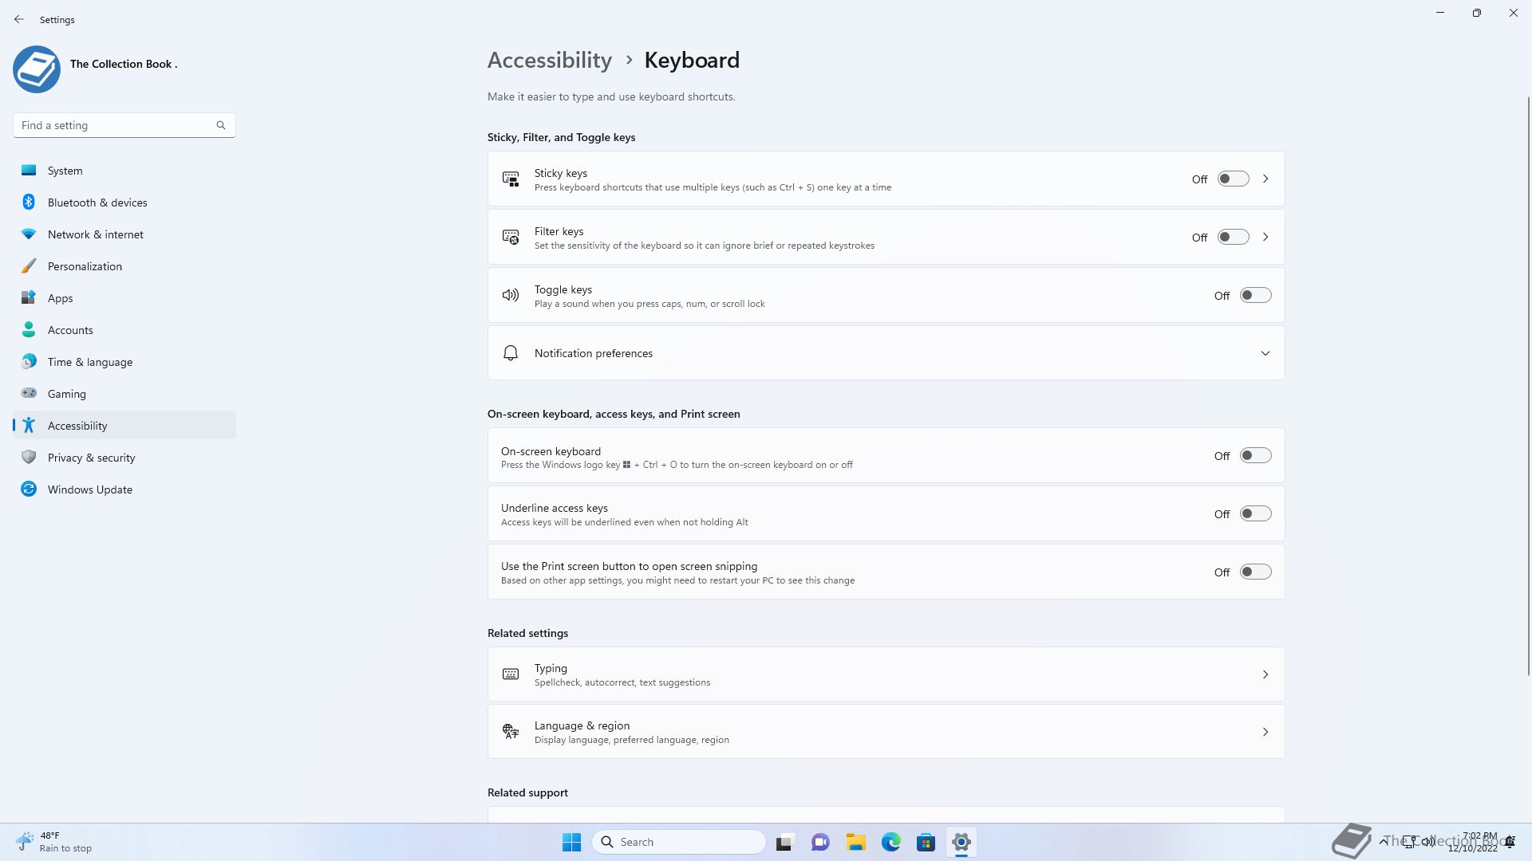Select Gaming in the sidebar
Screen dimensions: 1532x861
tap(124, 393)
